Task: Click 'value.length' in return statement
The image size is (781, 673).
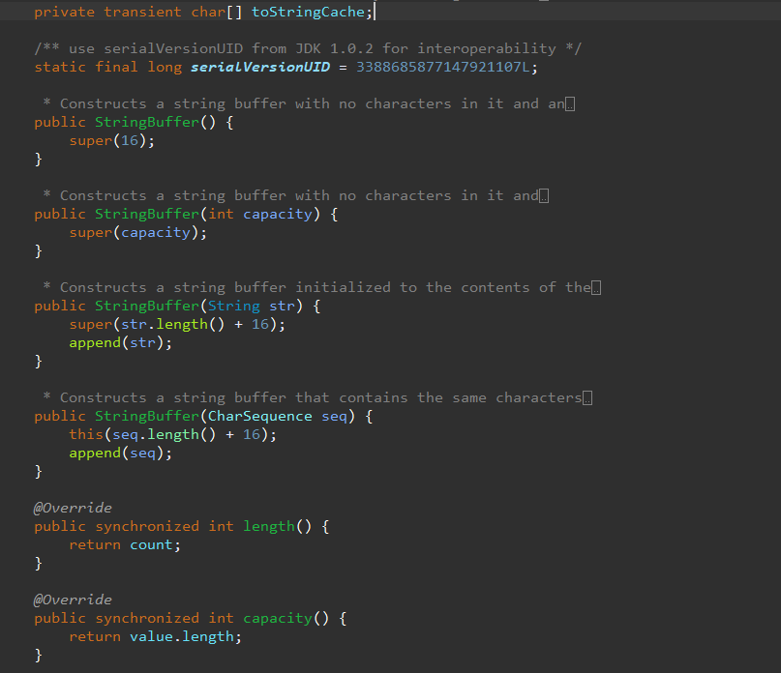Action: coord(182,636)
